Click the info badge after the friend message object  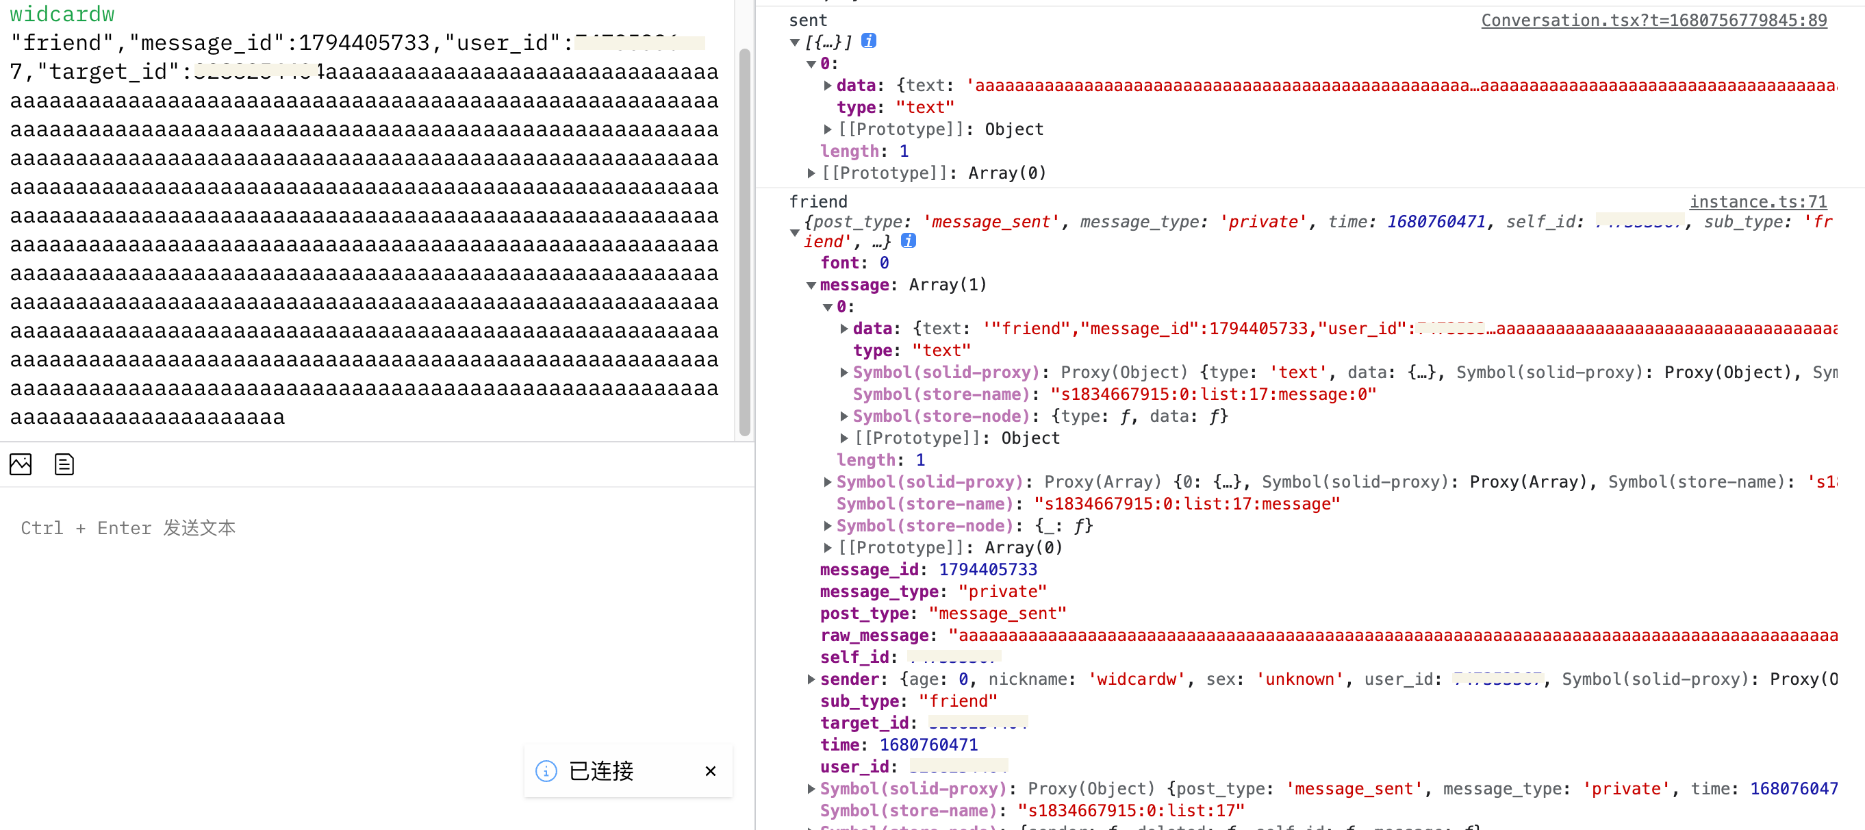[x=909, y=241]
